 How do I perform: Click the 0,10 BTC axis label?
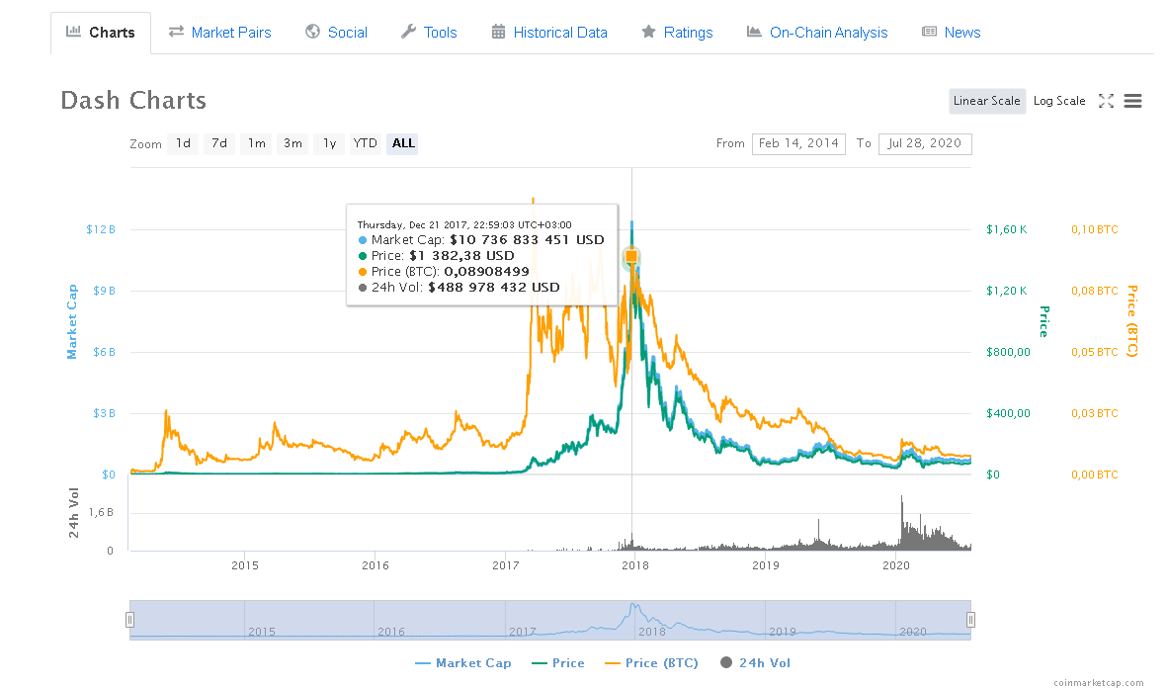point(1094,229)
